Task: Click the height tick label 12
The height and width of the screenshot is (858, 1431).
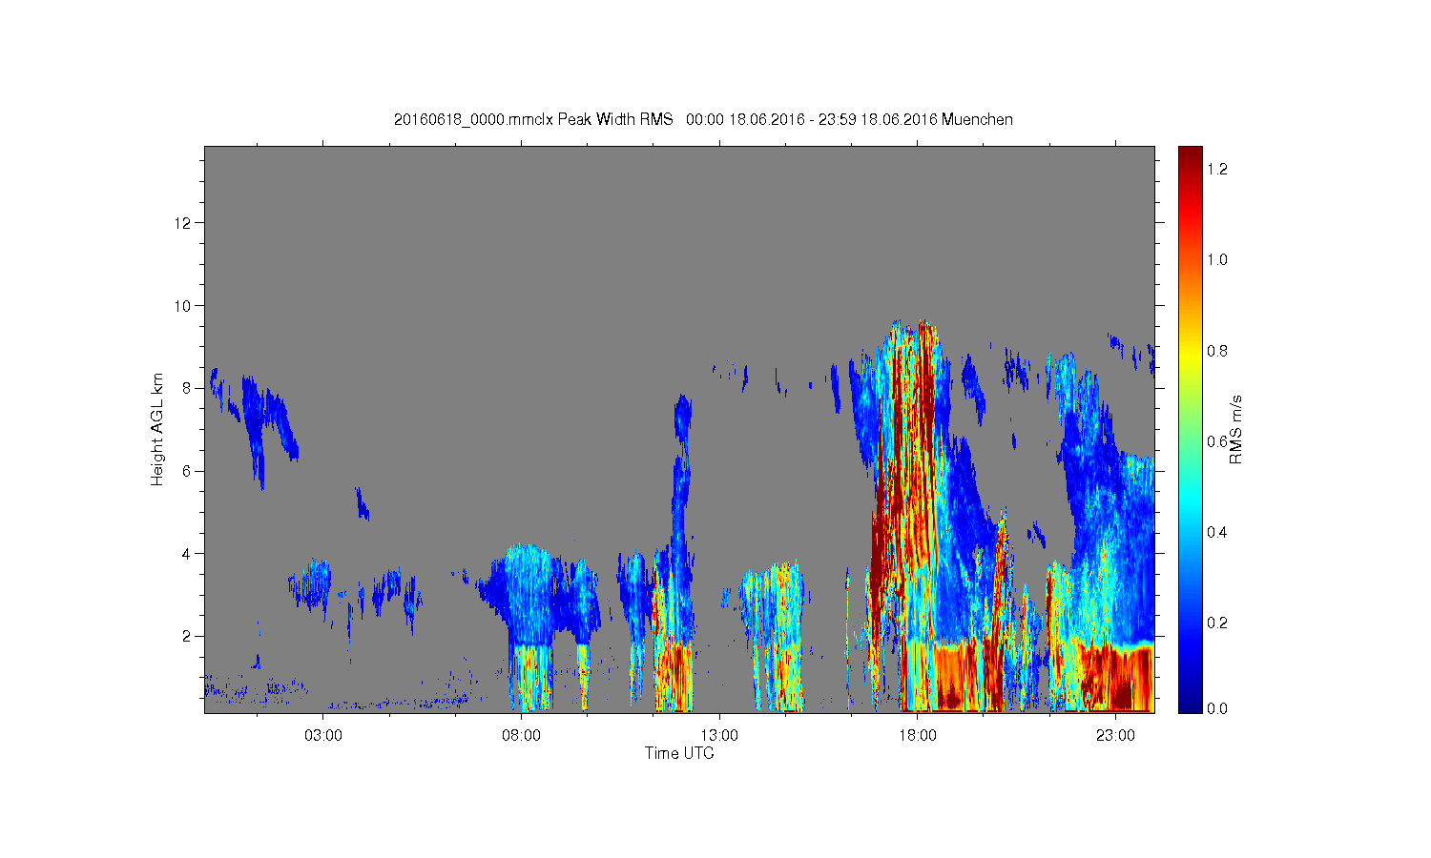Action: 183,223
